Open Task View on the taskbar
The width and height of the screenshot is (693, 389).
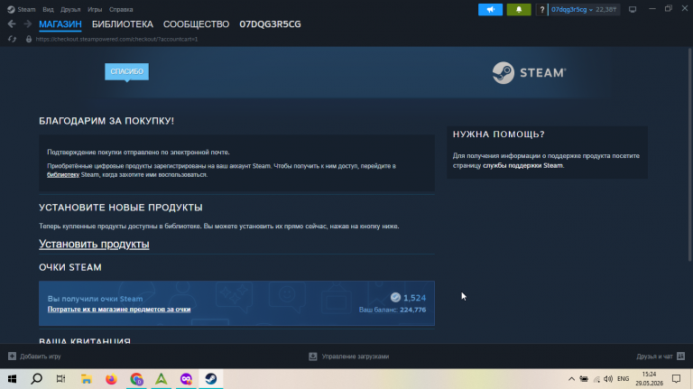coord(61,379)
